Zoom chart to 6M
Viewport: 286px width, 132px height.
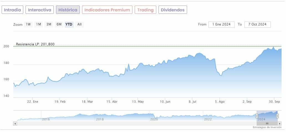(x=59, y=24)
